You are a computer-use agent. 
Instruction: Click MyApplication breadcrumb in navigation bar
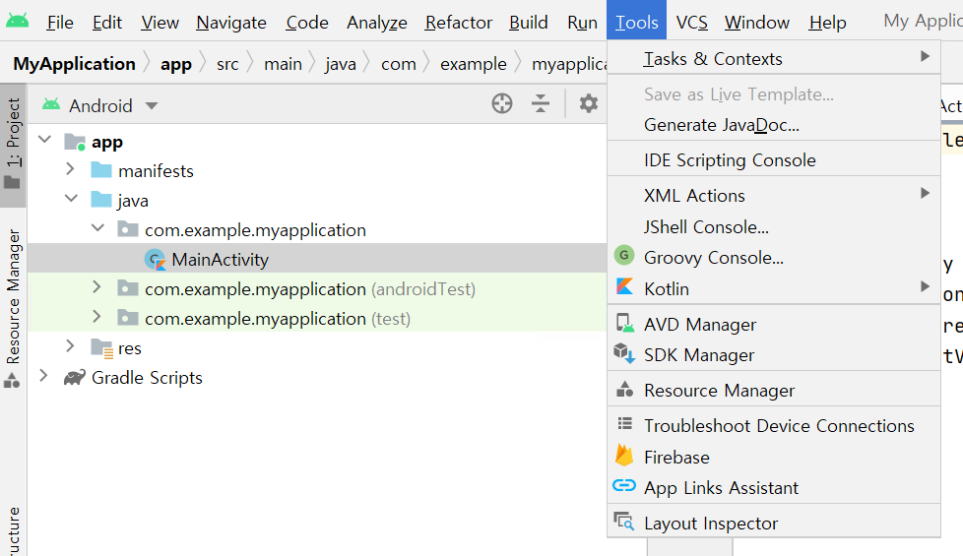click(74, 63)
